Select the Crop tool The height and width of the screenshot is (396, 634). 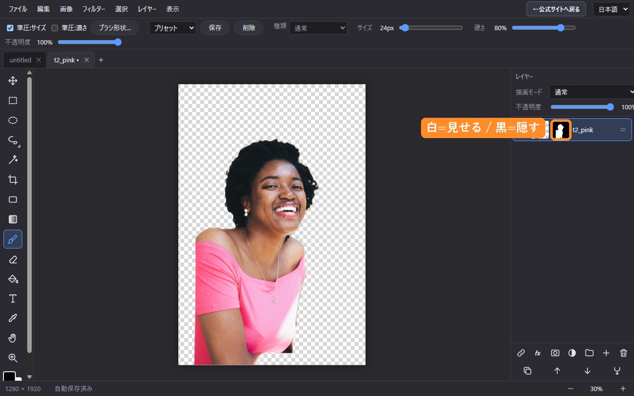13,180
